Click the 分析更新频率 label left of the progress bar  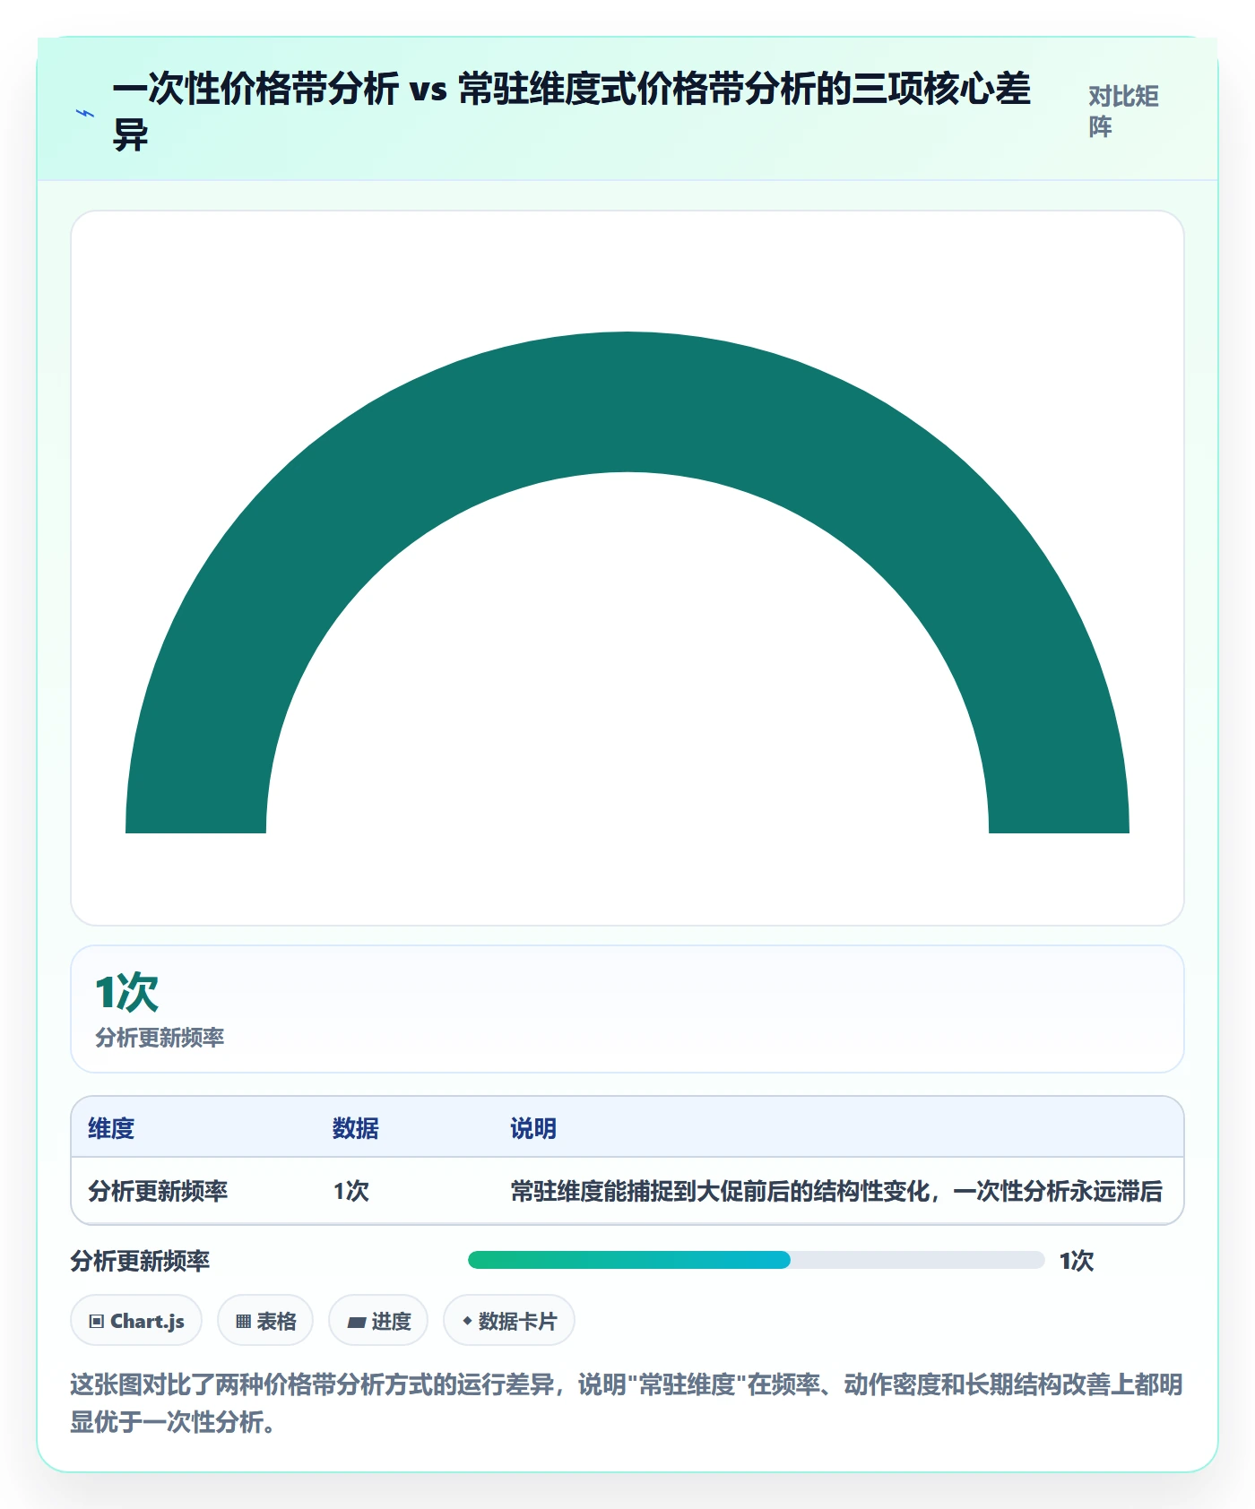pyautogui.click(x=140, y=1261)
